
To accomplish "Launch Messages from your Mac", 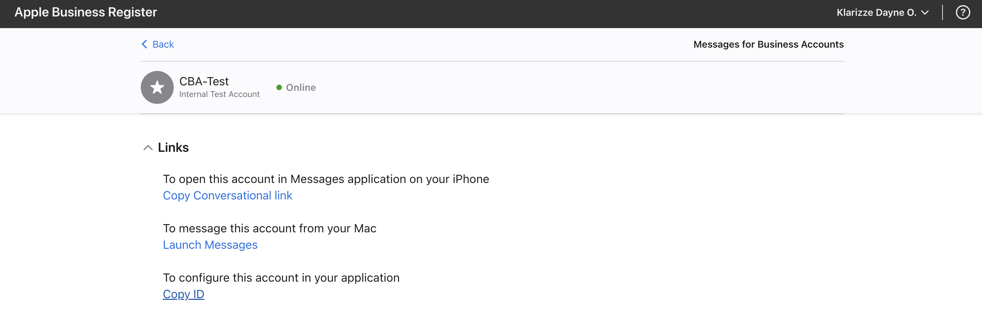I will click(210, 245).
